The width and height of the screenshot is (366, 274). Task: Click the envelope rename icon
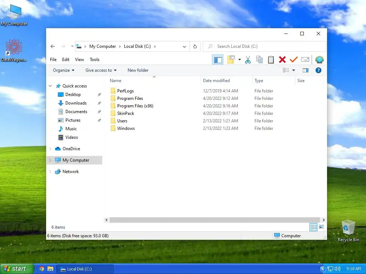point(305,60)
